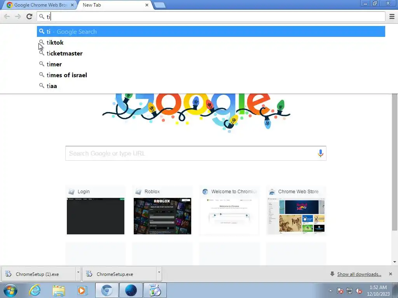Click the Action Center flag icon
398x298 pixels.
pos(340,291)
